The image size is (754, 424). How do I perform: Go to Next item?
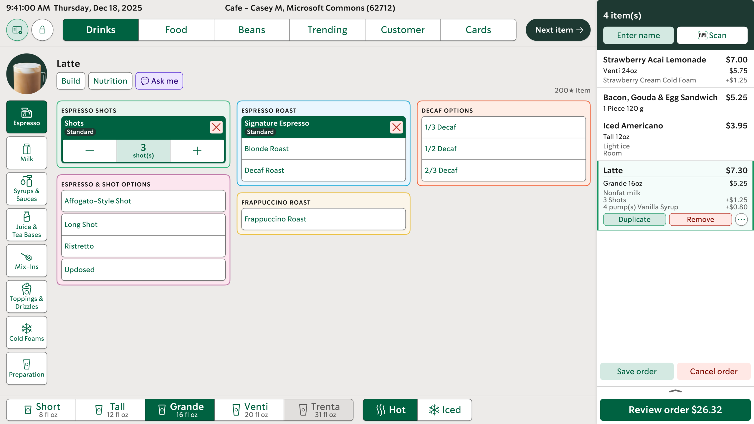(x=558, y=30)
